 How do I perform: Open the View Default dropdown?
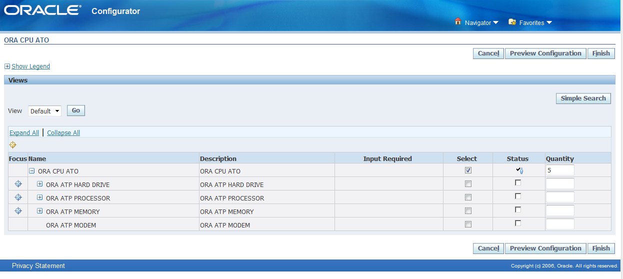coord(44,111)
